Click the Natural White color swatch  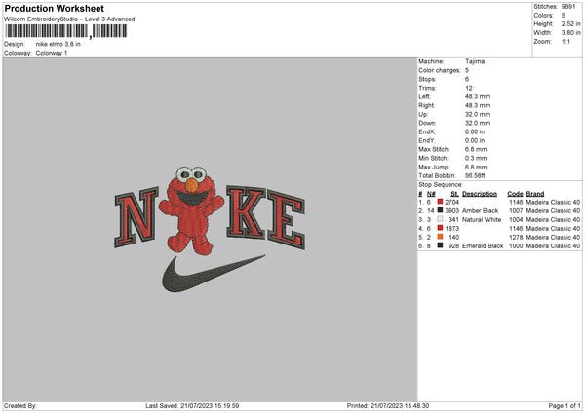(441, 219)
